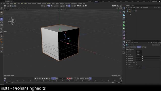Image resolution: width=161 pixels, height=91 pixels.
Task: Click the Cube Object icon in Attributes header
Action: click(127, 45)
